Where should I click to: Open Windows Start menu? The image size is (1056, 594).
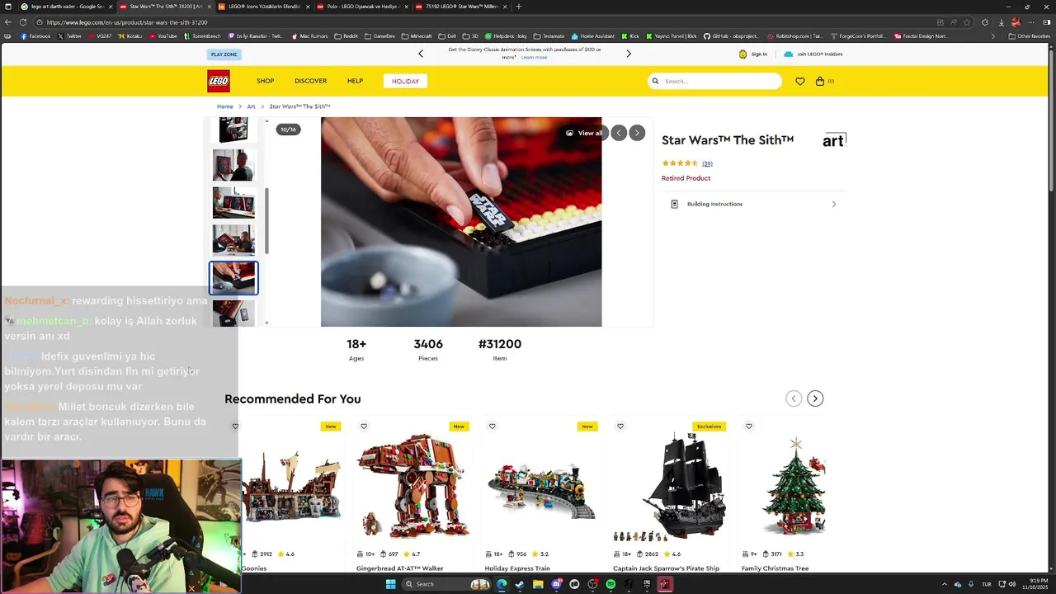tap(391, 584)
